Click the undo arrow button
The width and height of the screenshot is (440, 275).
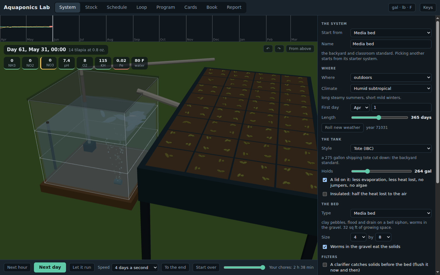(268, 49)
